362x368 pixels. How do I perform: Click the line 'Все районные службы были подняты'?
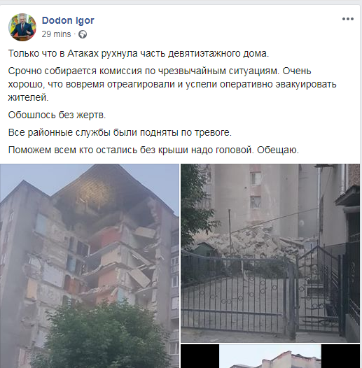click(x=120, y=132)
